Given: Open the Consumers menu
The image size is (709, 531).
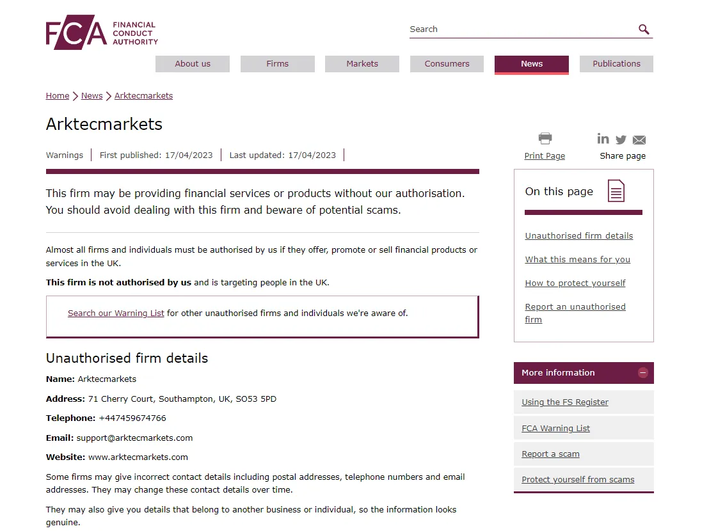Looking at the screenshot, I should pyautogui.click(x=447, y=64).
